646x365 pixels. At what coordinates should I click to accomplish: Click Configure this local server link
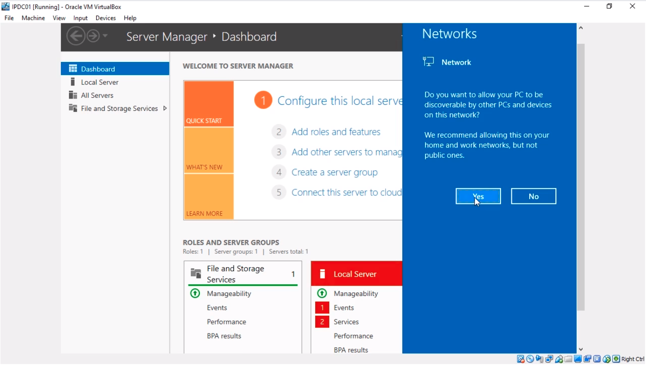click(340, 101)
